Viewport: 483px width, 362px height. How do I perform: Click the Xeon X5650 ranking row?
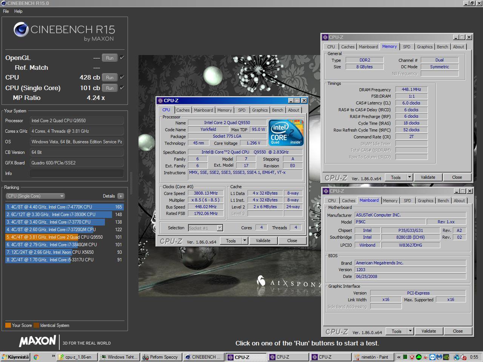click(x=65, y=252)
